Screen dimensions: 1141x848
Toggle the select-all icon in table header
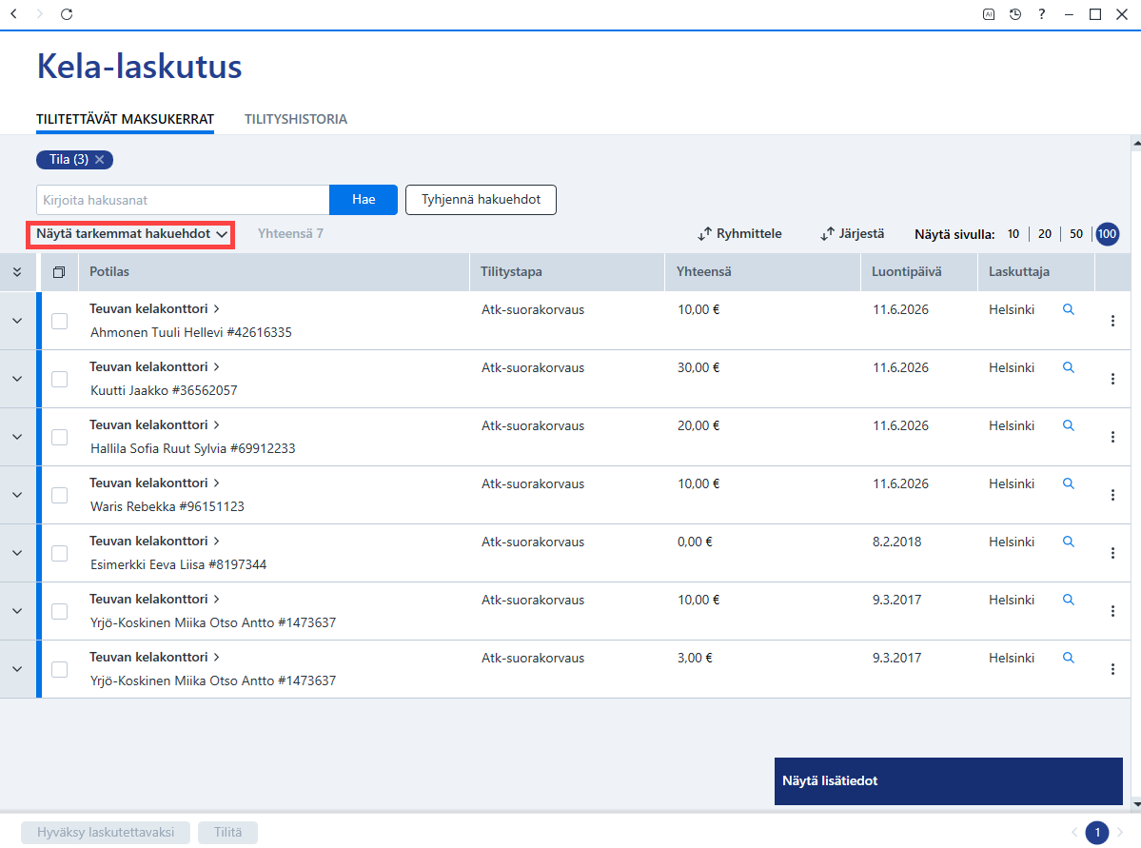(59, 271)
